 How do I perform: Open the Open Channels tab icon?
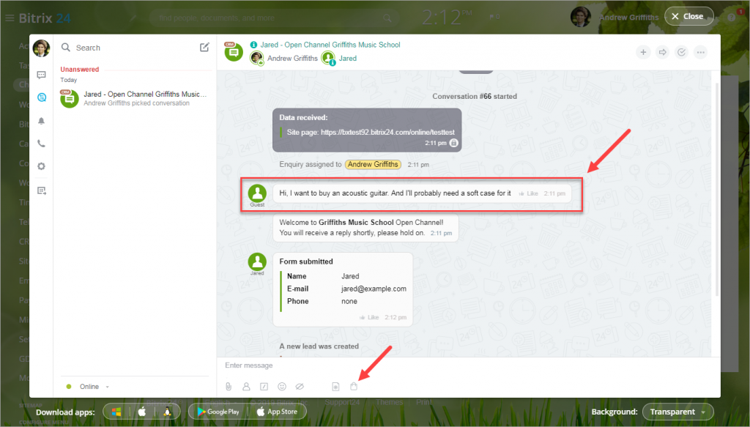42,97
